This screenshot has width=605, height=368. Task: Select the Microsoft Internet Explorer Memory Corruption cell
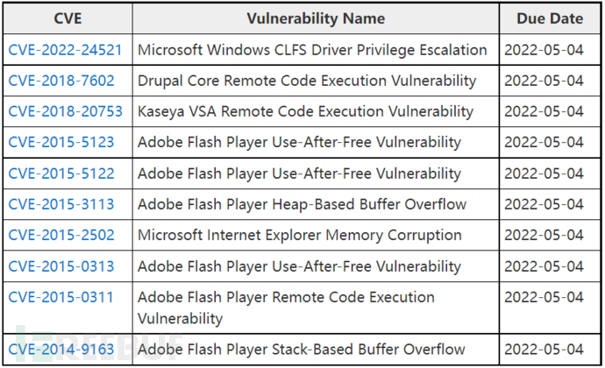316,236
